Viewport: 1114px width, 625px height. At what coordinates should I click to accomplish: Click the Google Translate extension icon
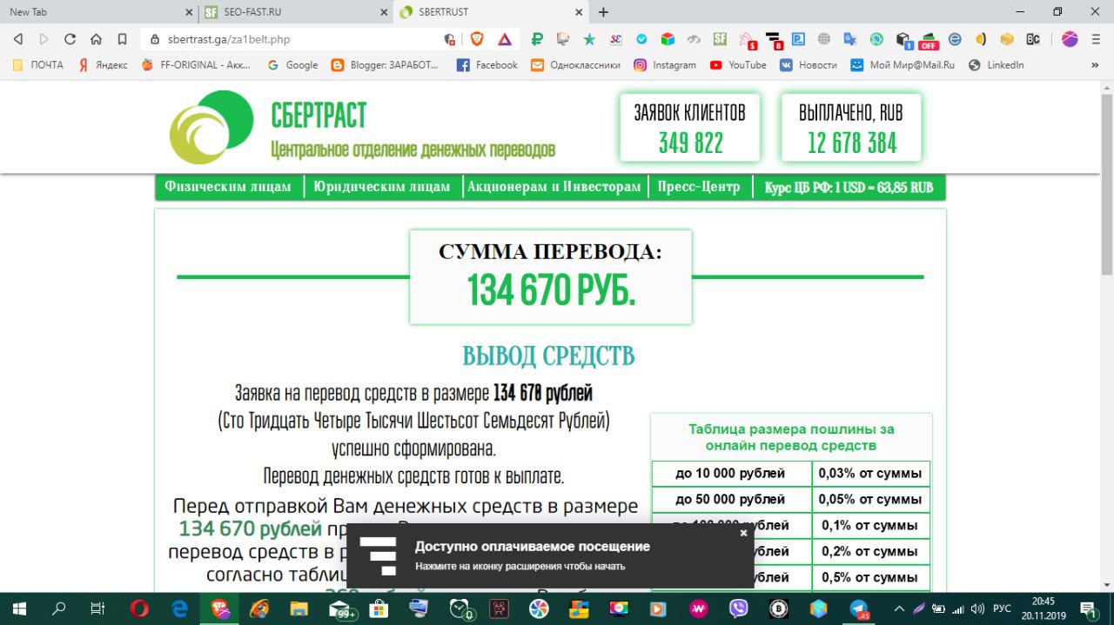click(850, 39)
